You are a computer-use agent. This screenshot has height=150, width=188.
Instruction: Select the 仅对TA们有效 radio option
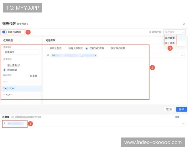point(87,48)
